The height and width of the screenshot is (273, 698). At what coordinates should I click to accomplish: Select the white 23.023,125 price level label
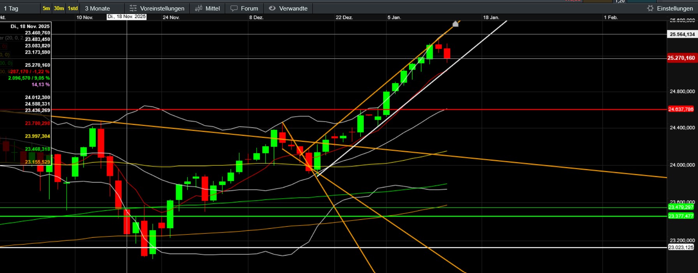681,247
